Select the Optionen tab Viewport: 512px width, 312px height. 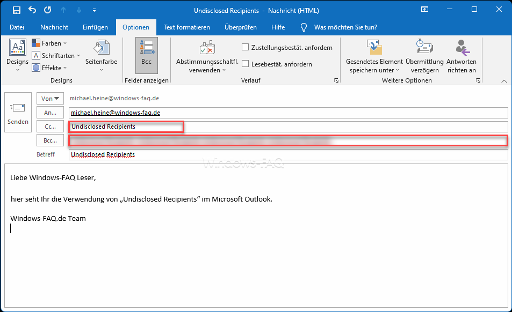136,27
